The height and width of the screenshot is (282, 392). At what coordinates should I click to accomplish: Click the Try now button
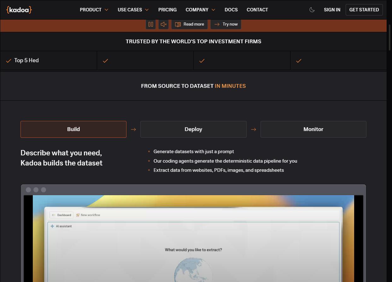[x=226, y=24]
